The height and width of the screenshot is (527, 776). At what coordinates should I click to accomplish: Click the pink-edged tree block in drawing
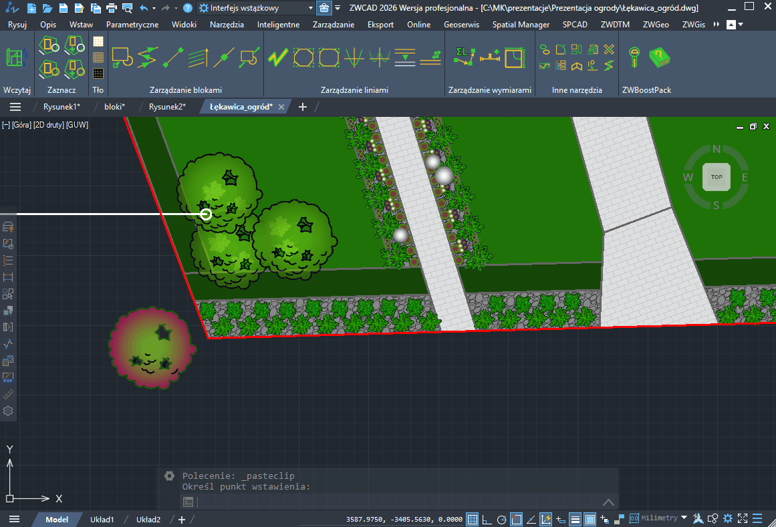pyautogui.click(x=152, y=348)
